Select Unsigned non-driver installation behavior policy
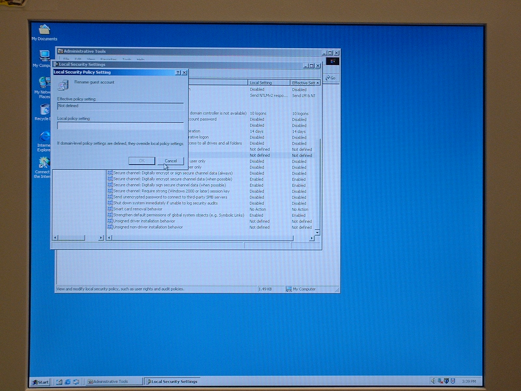 (148, 227)
